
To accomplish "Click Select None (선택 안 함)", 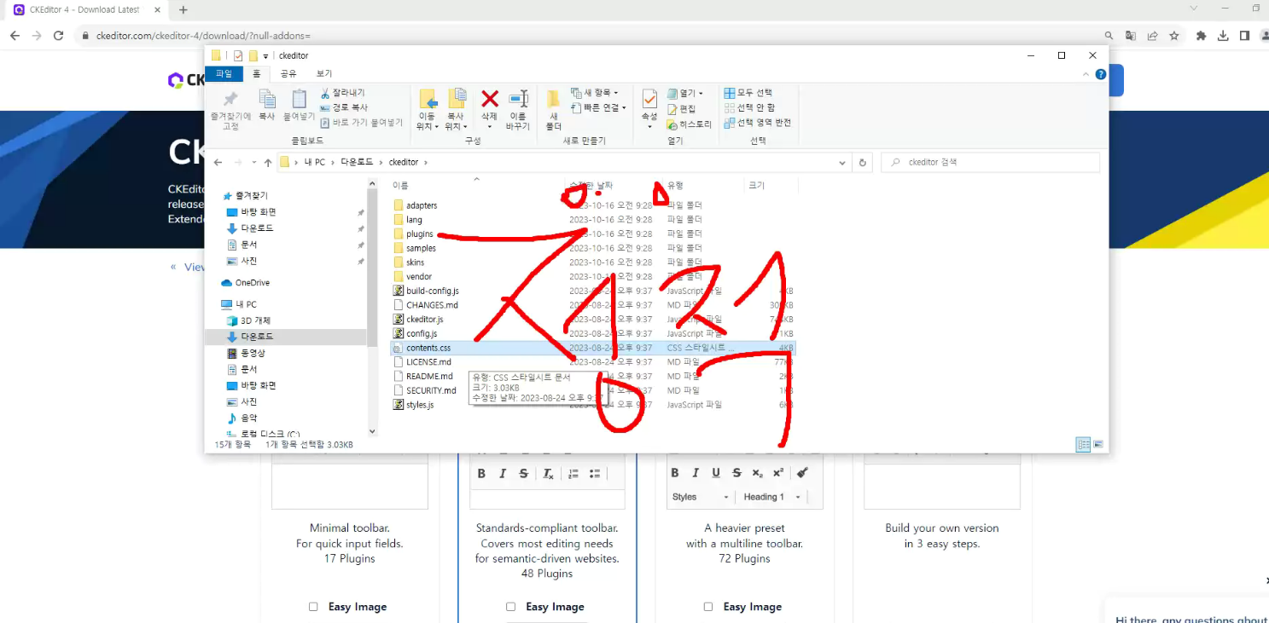I will 749,107.
